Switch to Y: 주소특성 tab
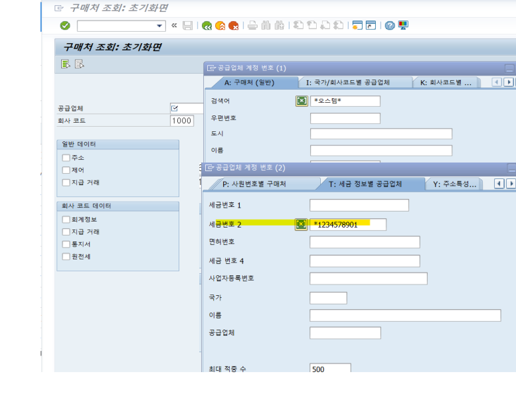 (454, 184)
